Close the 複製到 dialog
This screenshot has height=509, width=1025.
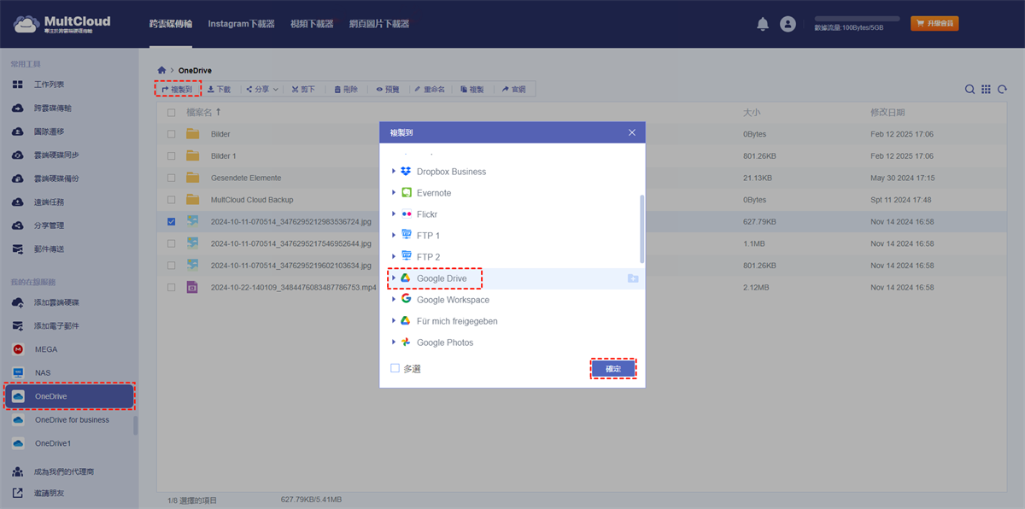click(632, 132)
